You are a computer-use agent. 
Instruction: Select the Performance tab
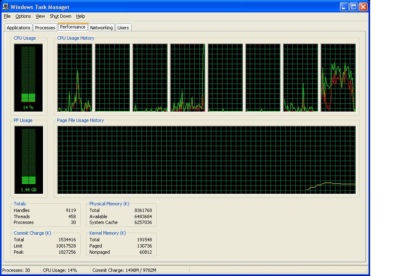coord(73,27)
